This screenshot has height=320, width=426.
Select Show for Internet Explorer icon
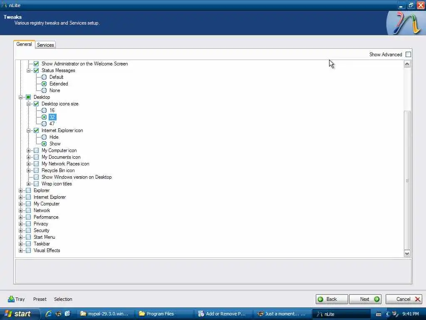pos(44,144)
